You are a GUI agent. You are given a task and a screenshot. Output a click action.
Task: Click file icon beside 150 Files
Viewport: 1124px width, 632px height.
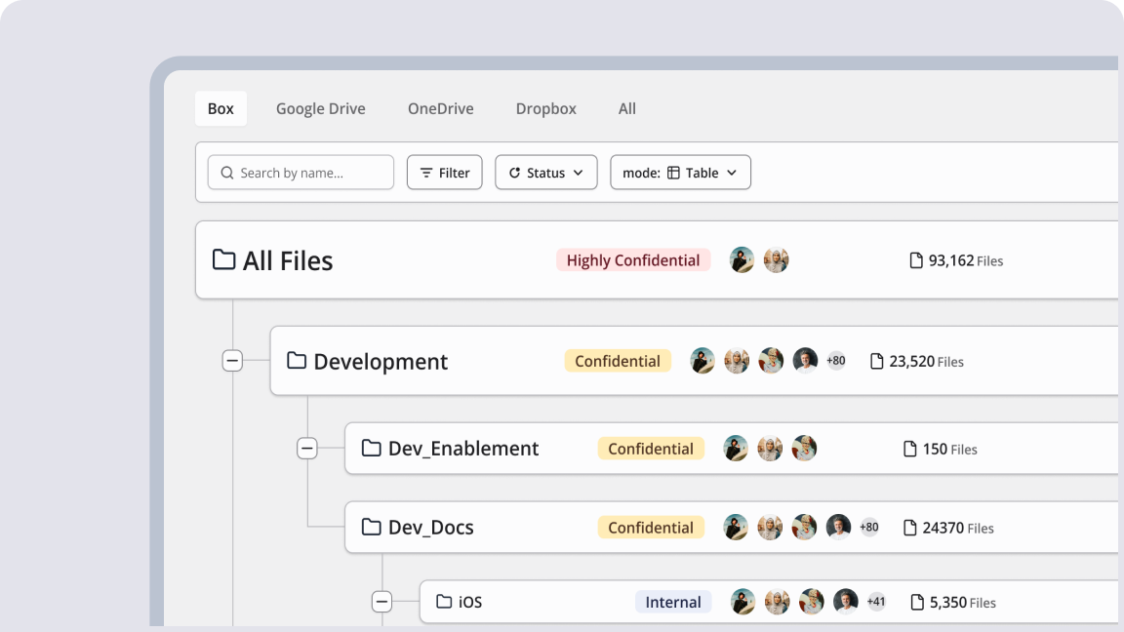click(909, 449)
